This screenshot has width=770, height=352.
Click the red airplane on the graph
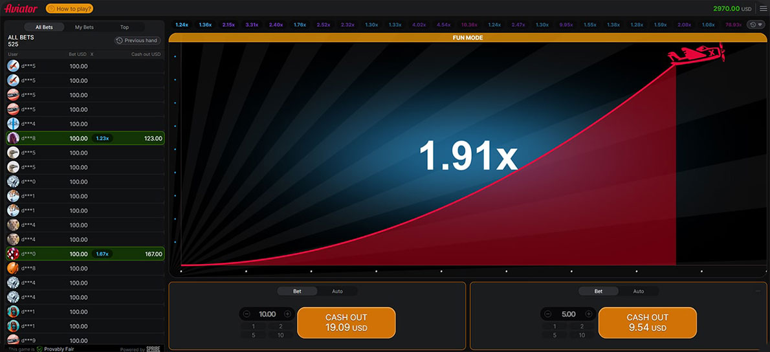point(695,55)
